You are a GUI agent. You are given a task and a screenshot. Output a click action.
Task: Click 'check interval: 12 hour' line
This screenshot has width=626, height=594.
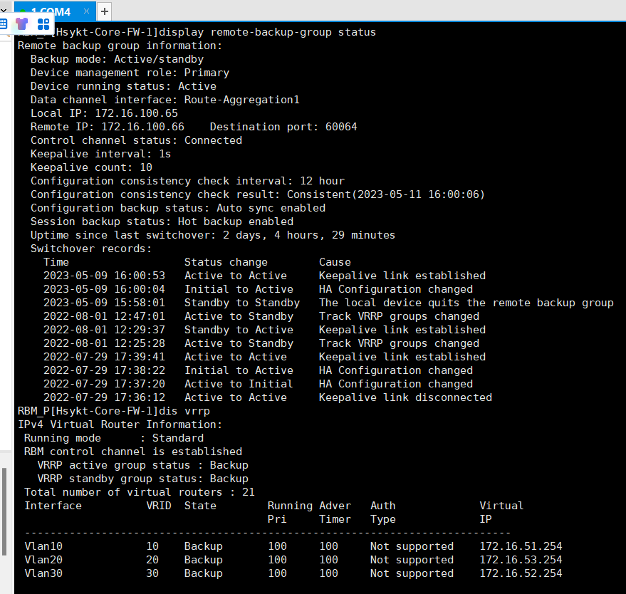click(x=187, y=181)
